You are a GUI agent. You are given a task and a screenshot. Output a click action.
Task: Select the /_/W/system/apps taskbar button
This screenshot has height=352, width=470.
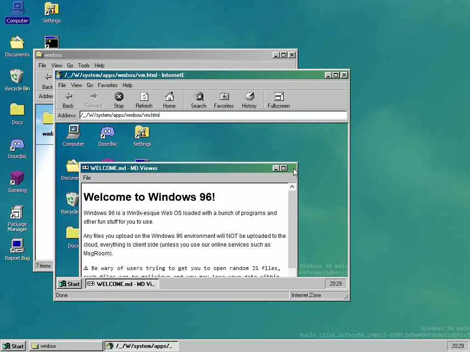tap(141, 346)
